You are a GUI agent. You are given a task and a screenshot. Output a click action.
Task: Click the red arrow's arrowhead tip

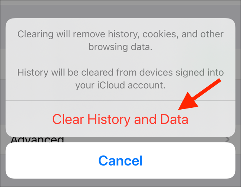179,109
